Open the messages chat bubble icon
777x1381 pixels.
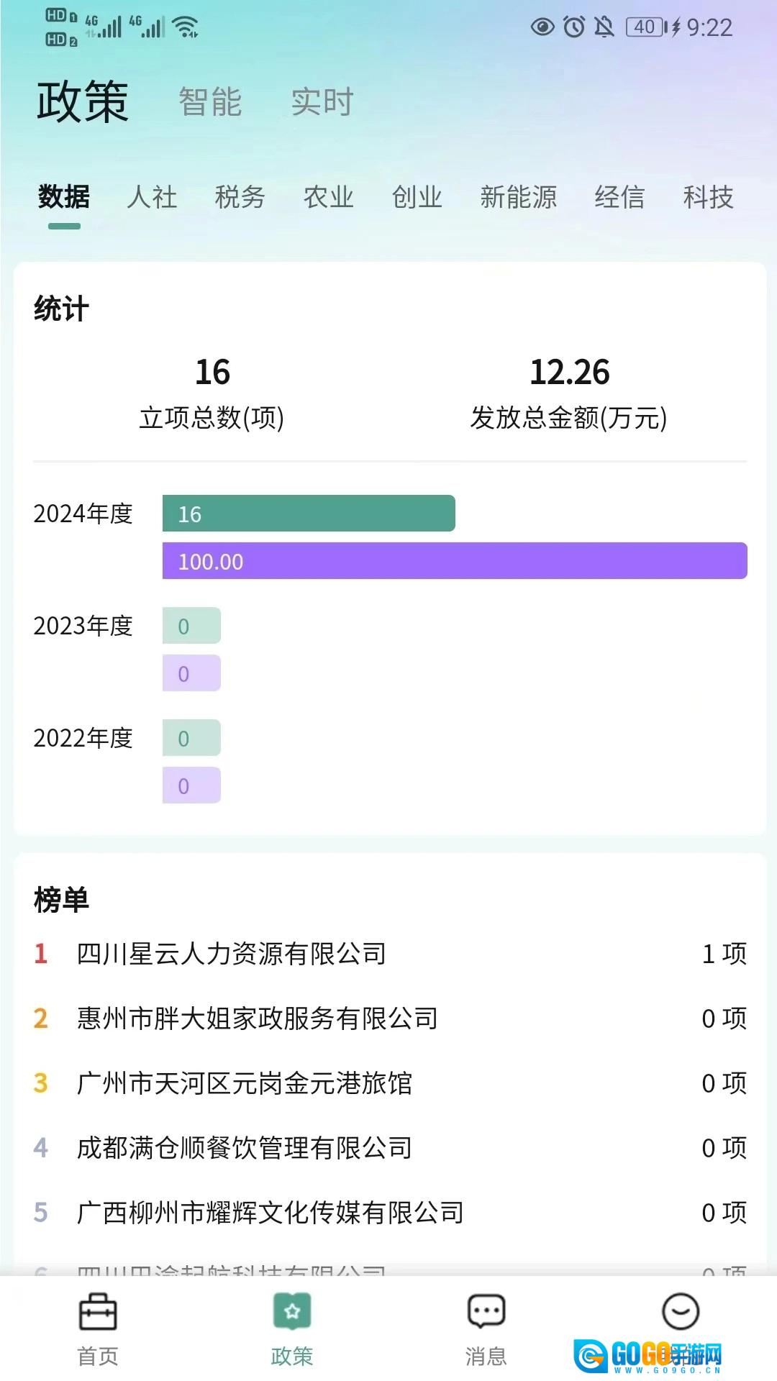tap(486, 1311)
